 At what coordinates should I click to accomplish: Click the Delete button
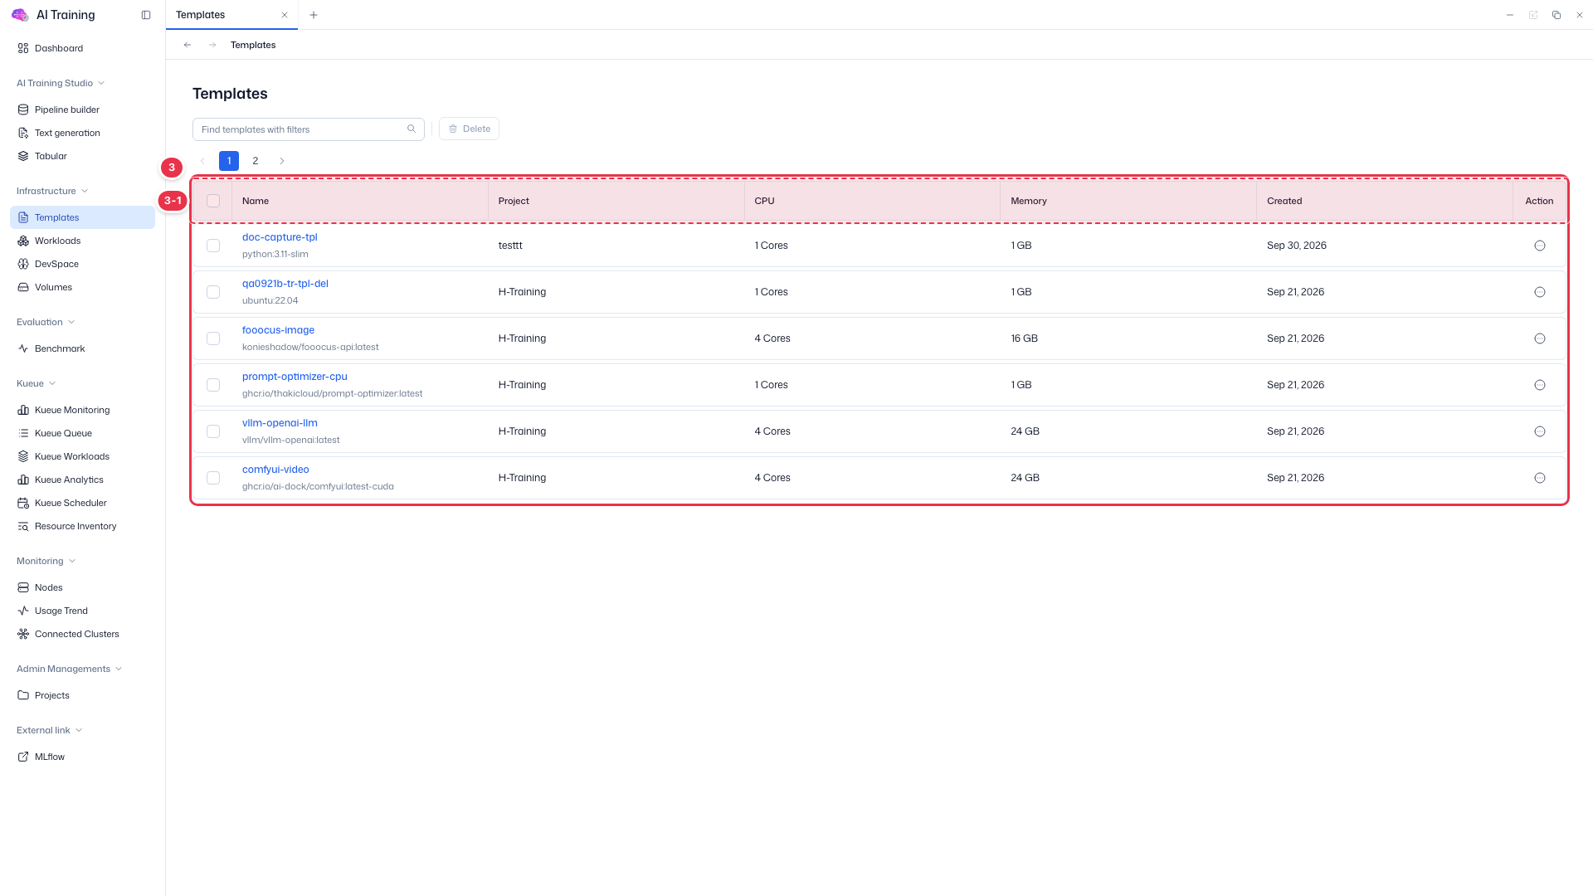point(469,129)
